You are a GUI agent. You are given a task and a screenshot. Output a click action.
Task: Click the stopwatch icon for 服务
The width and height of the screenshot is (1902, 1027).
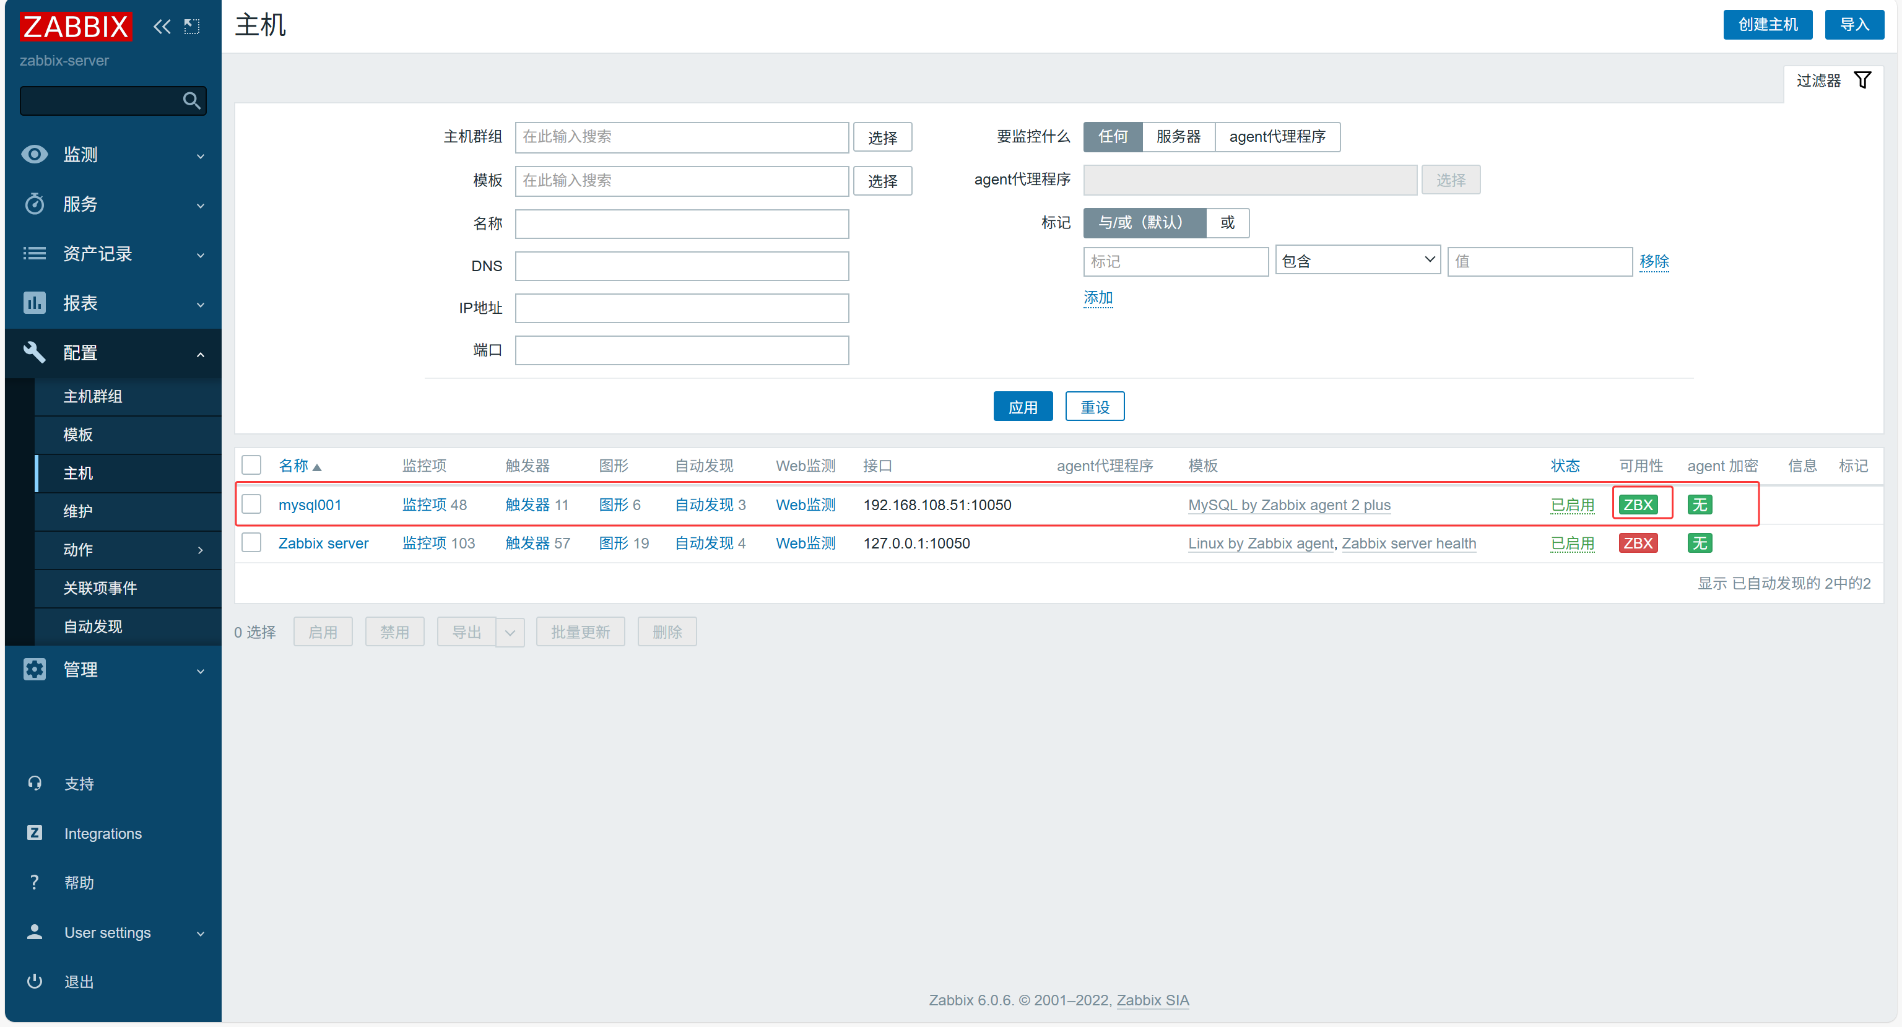(x=34, y=203)
